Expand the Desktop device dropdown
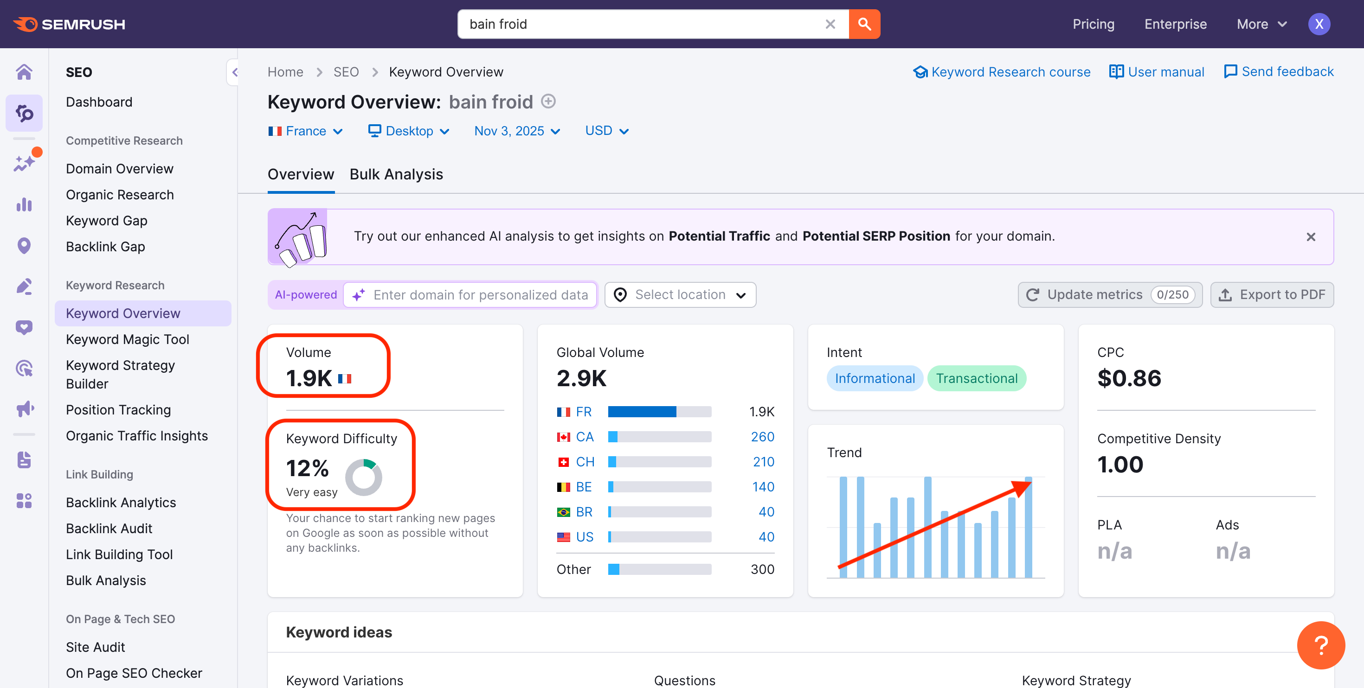Viewport: 1364px width, 688px height. click(x=409, y=131)
